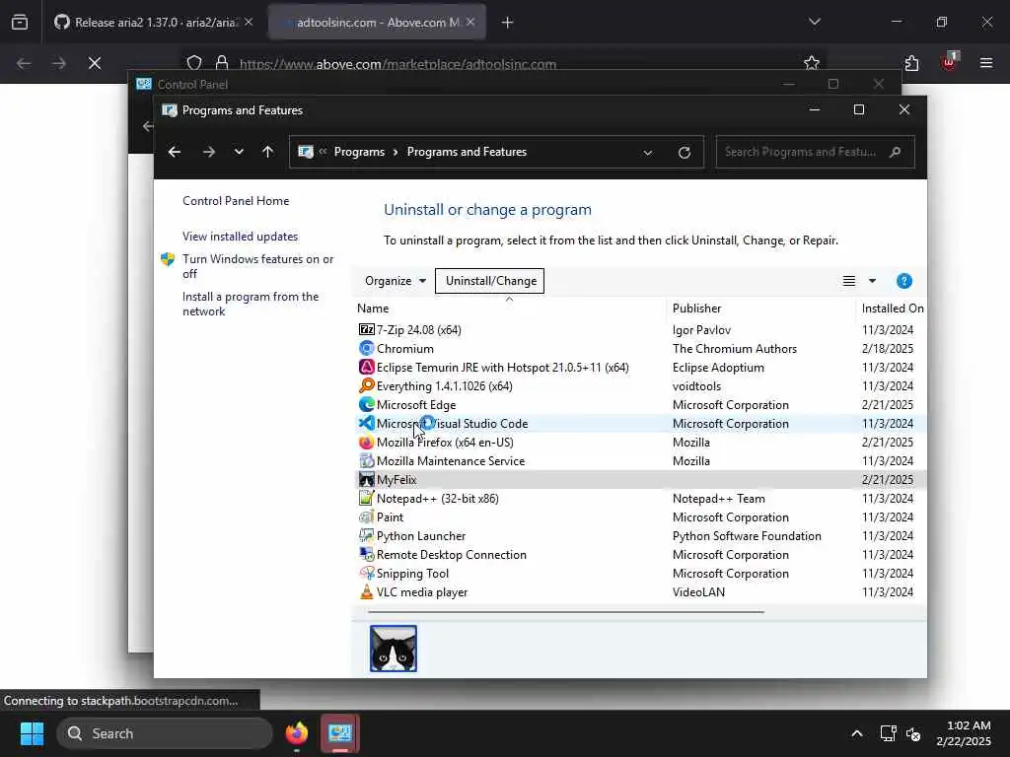
Task: Open recent locations dropdown arrow
Action: 239,152
